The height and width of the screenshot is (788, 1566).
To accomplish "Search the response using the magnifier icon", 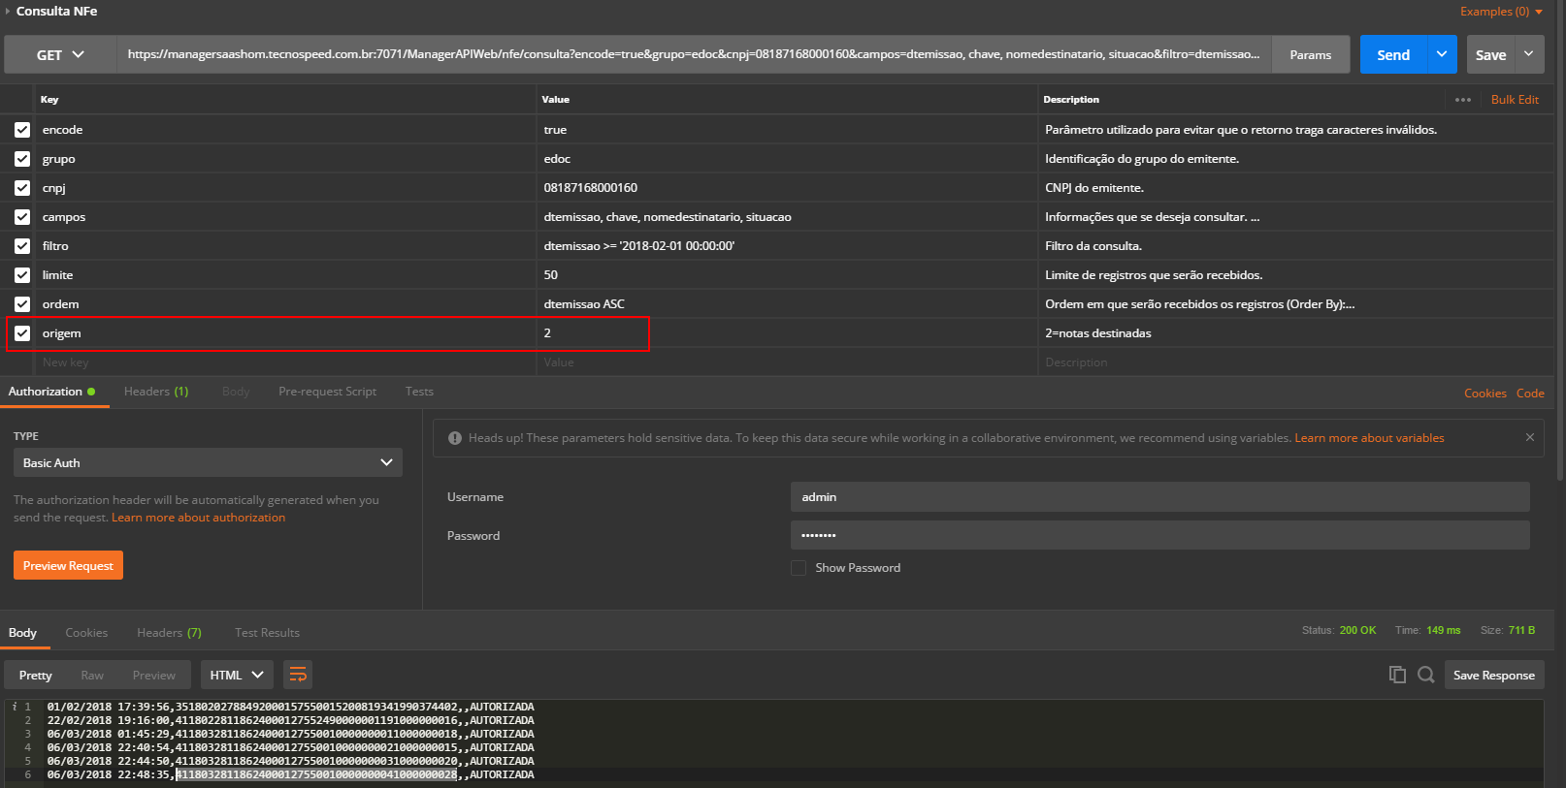I will (x=1425, y=675).
